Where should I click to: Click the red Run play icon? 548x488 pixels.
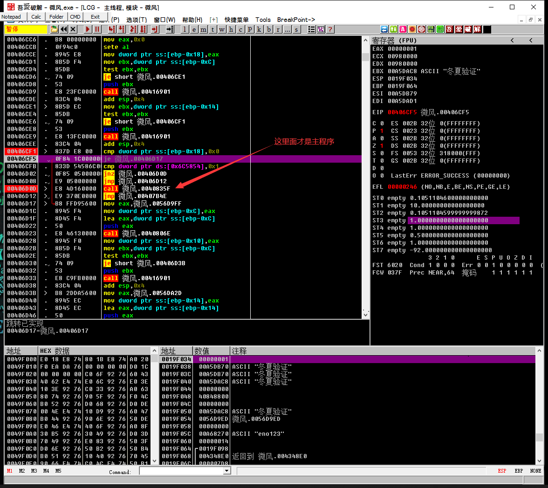pos(88,29)
